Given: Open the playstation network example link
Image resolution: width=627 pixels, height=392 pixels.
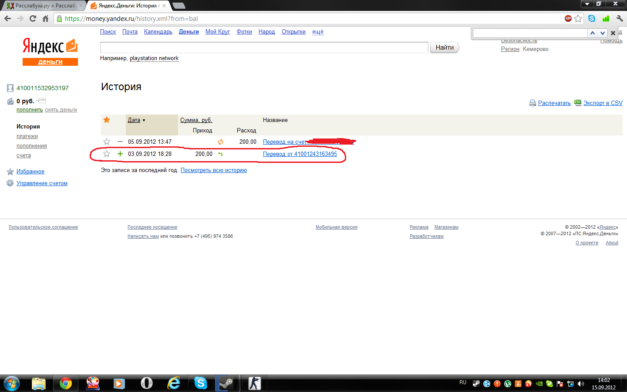Looking at the screenshot, I should coord(154,58).
